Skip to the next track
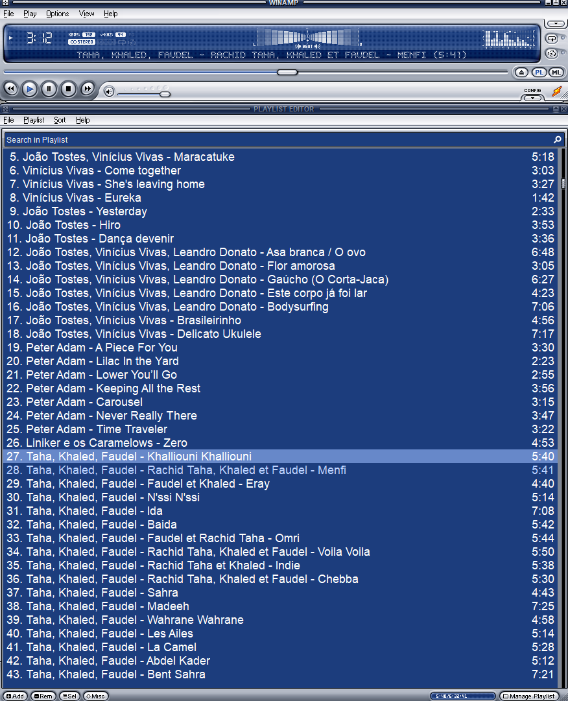 click(88, 89)
